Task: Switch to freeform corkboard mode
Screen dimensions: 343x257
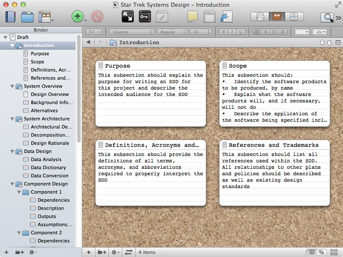Action: (x=321, y=252)
